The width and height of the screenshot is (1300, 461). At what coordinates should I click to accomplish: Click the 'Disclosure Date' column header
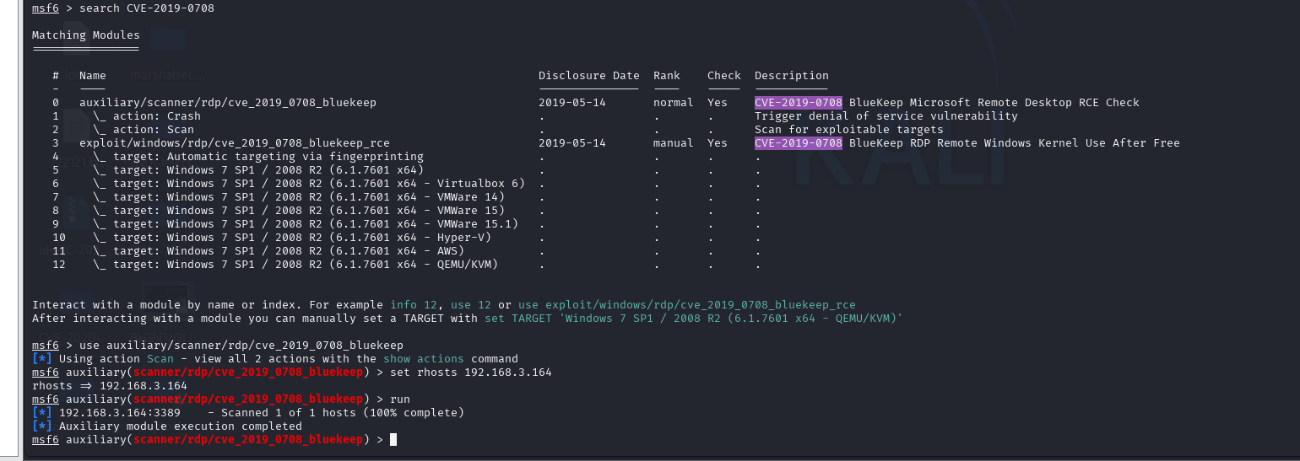coord(588,76)
